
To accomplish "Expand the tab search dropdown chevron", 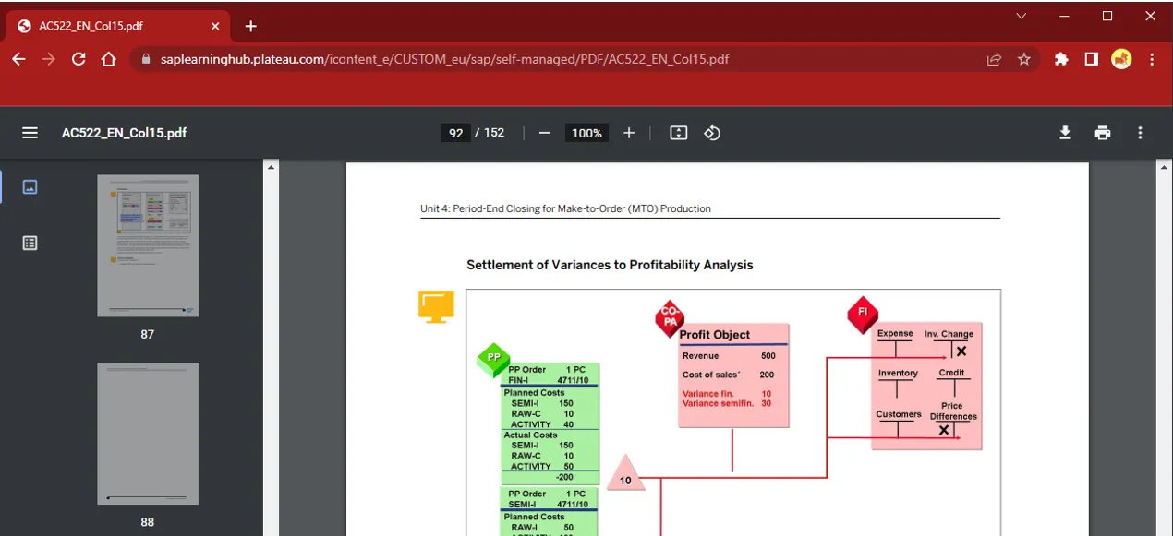I will tap(1021, 16).
